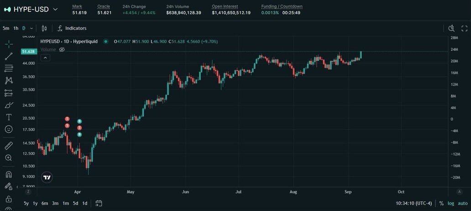Click the green market status dot
471x211 pixels.
[105, 42]
